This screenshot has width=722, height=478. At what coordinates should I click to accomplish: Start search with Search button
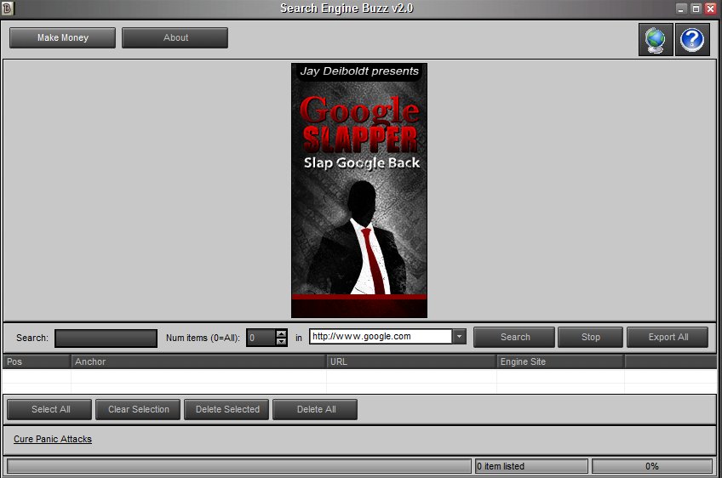pyautogui.click(x=514, y=337)
